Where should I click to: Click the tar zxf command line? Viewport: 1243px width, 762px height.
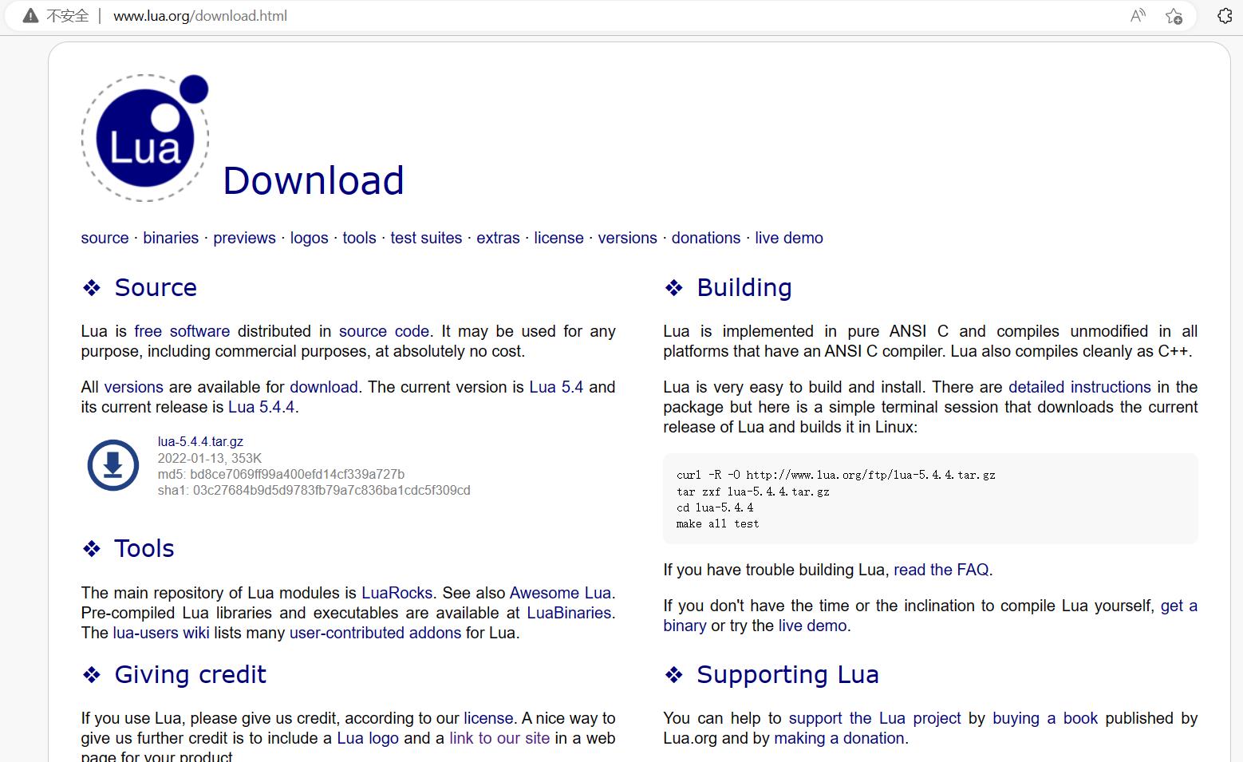pyautogui.click(x=752, y=492)
